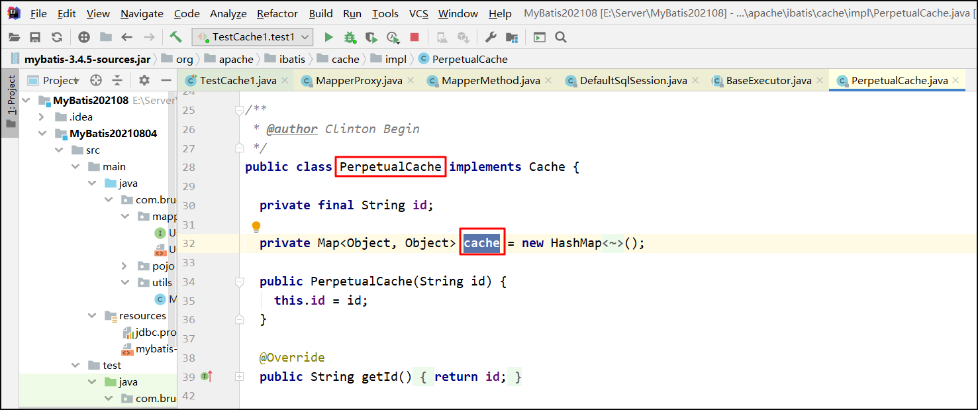Expand the pojo package
Screen dimensions: 978x410
point(124,266)
